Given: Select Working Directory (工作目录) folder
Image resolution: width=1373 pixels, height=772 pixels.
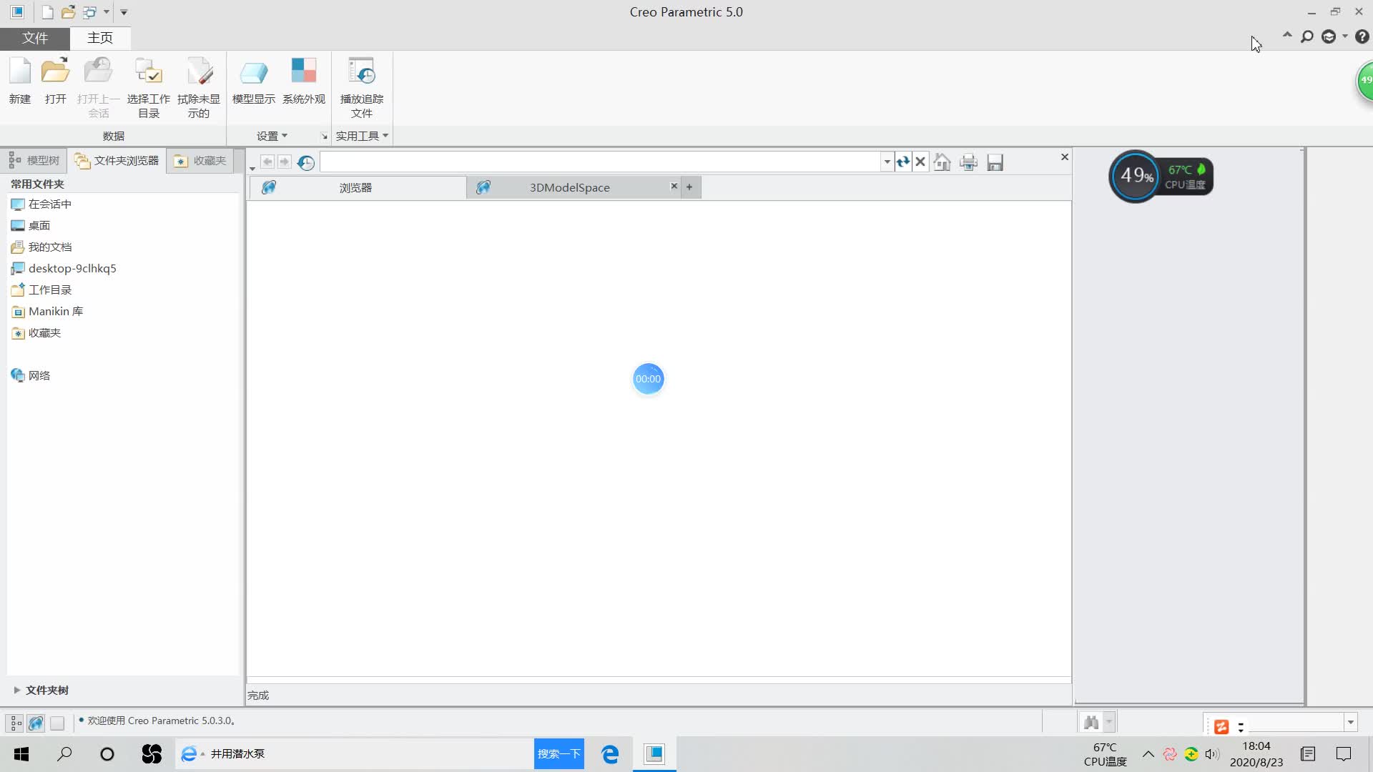Looking at the screenshot, I should pos(41,290).
